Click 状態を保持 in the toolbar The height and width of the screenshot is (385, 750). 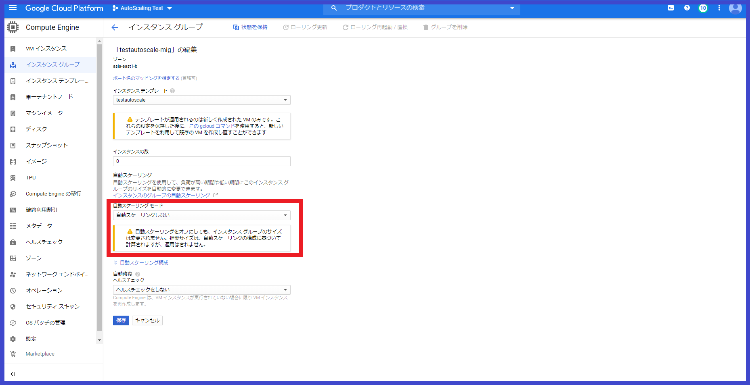pos(250,27)
